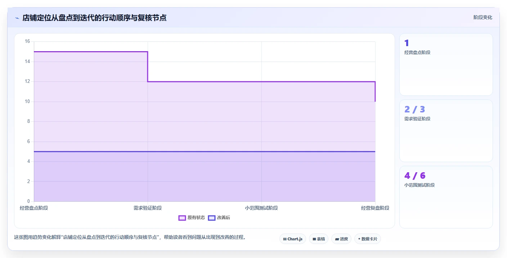Open the Chart.js tag pill
The height and width of the screenshot is (258, 507).
[293, 239]
